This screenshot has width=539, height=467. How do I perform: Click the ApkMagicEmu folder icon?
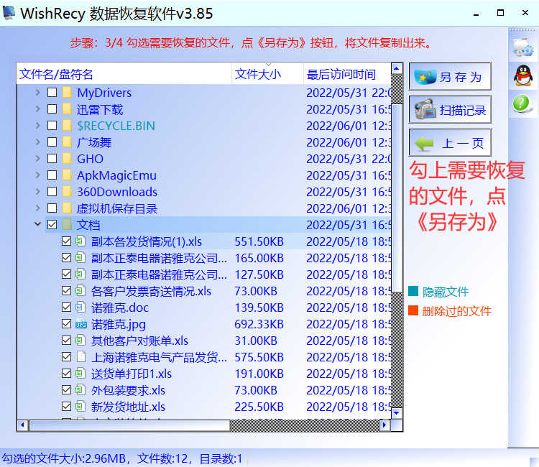pos(67,175)
